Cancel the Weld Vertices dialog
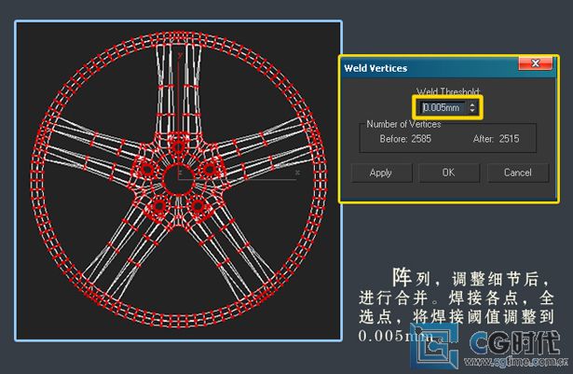 click(x=517, y=173)
